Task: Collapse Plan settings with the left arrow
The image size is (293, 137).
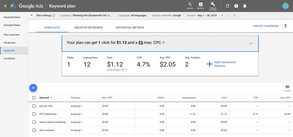Action: pyautogui.click(x=32, y=15)
